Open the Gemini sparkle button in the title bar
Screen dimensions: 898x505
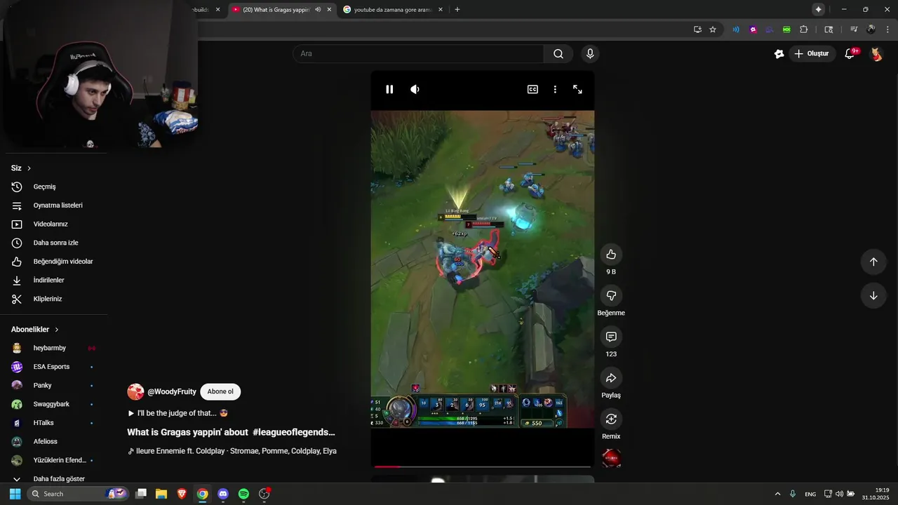click(818, 10)
